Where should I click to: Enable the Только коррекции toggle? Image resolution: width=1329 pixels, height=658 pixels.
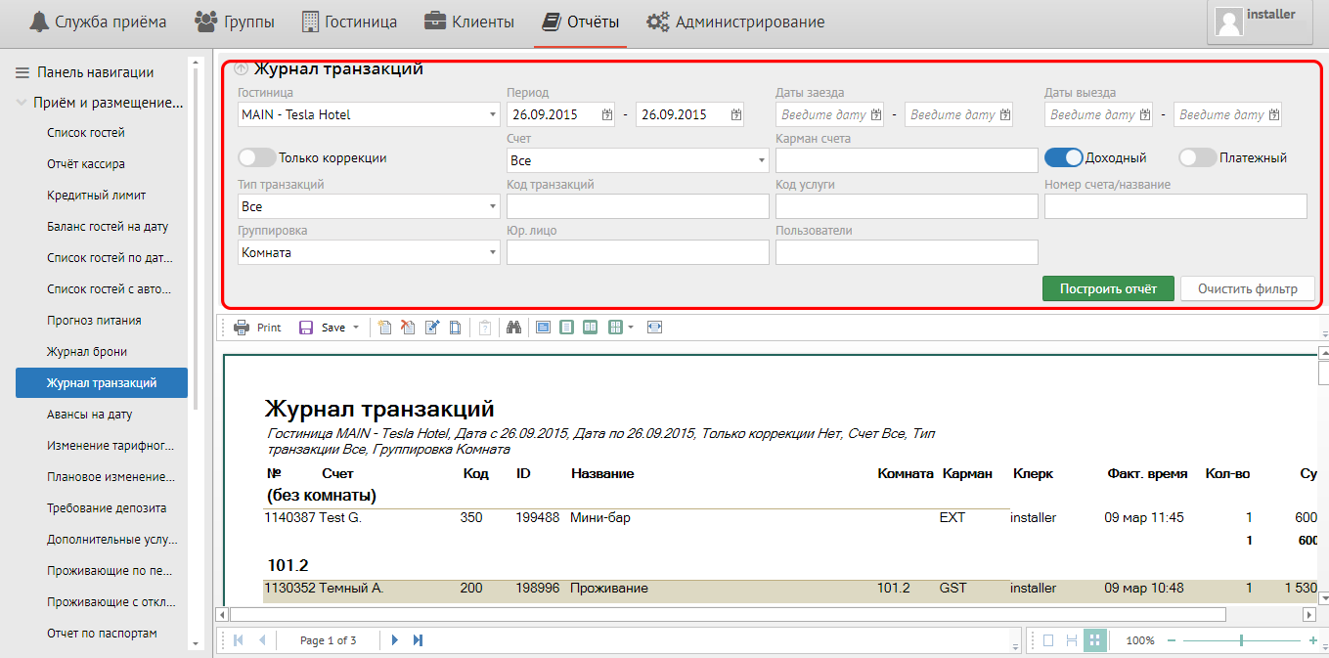click(256, 157)
